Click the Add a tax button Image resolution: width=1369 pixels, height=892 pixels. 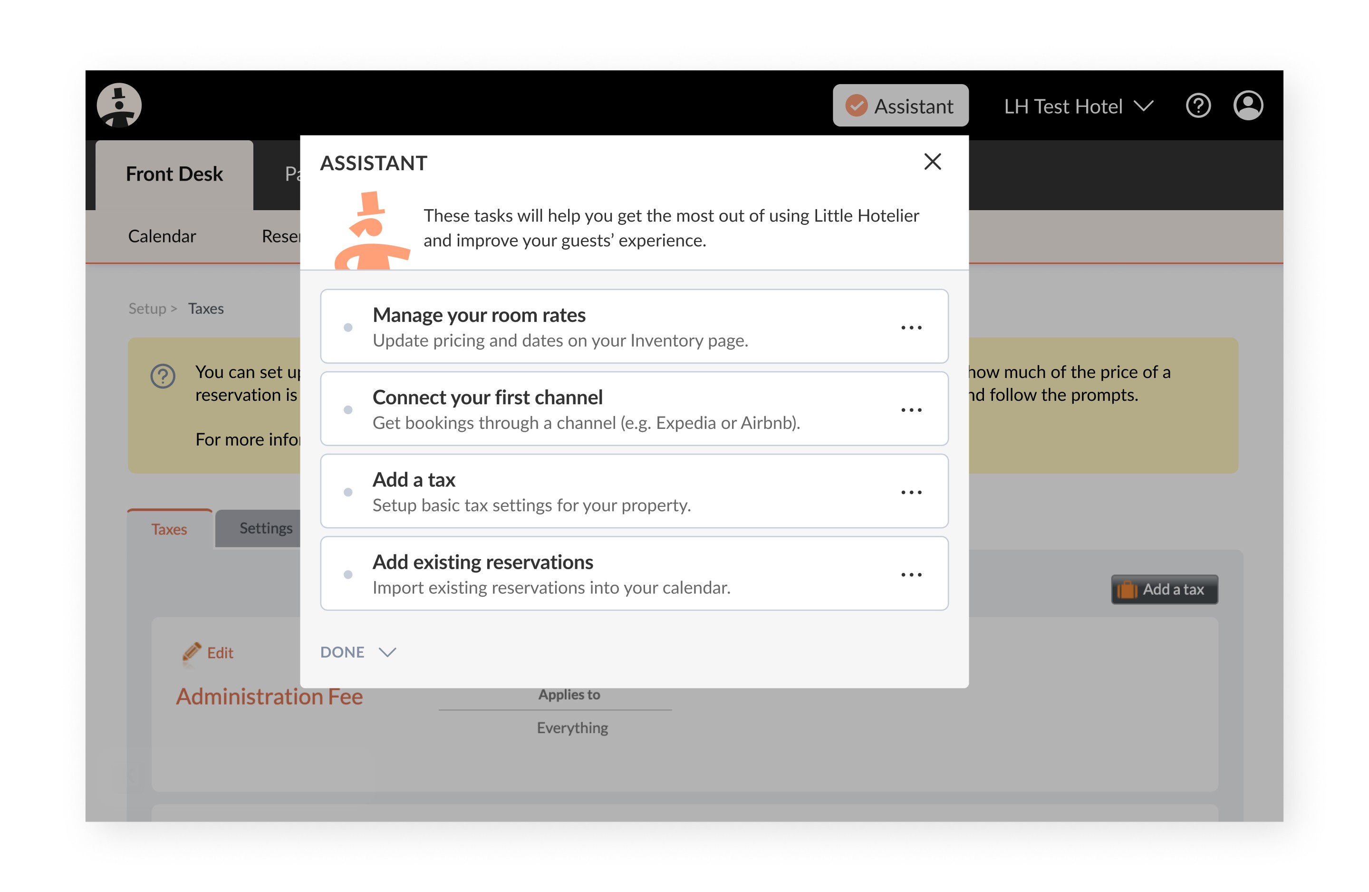click(1164, 589)
